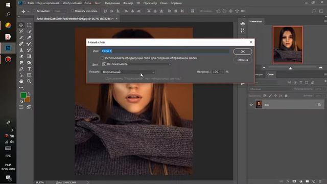Select the Gradient tool
The height and width of the screenshot is (184, 327).
(29, 56)
